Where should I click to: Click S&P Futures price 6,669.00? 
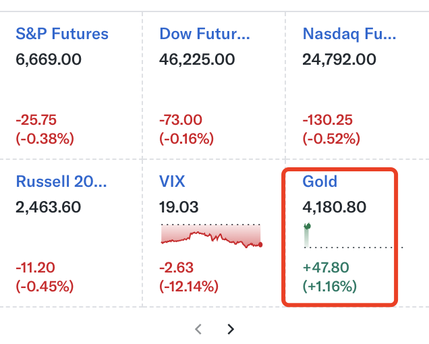click(49, 59)
